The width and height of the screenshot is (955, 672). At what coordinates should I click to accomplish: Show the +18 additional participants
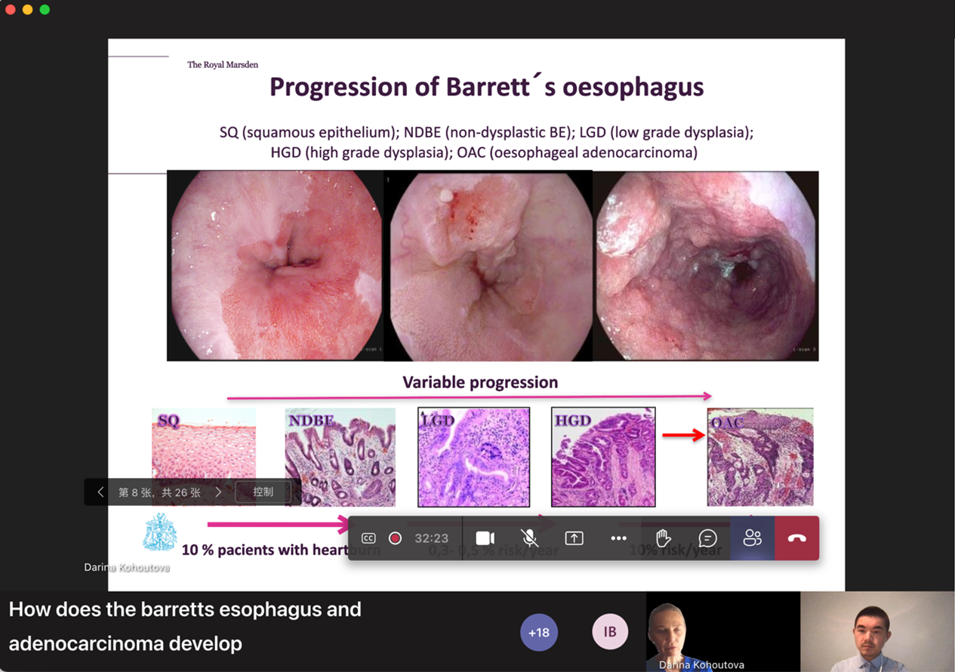539,632
